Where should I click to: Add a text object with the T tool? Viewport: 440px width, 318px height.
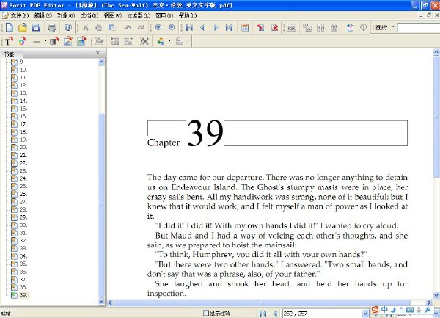pos(9,41)
